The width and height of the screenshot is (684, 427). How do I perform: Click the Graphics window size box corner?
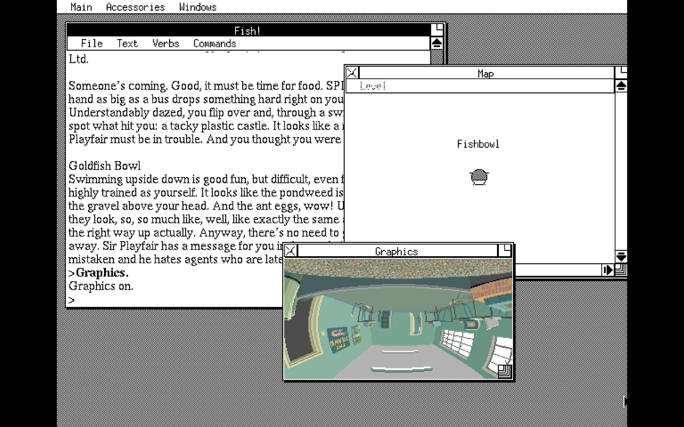point(505,371)
